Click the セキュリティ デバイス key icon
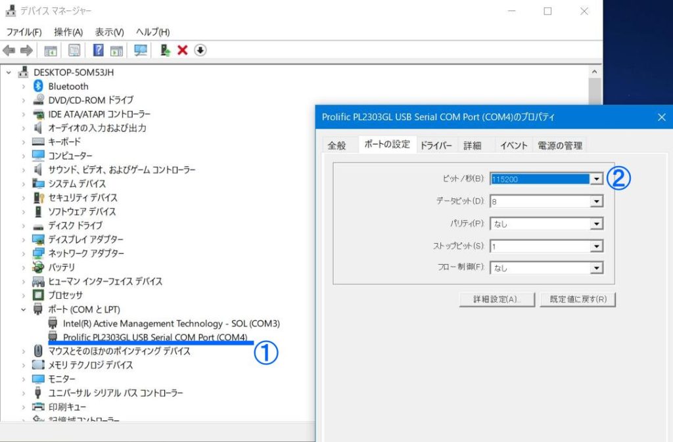This screenshot has width=673, height=442. 39,198
